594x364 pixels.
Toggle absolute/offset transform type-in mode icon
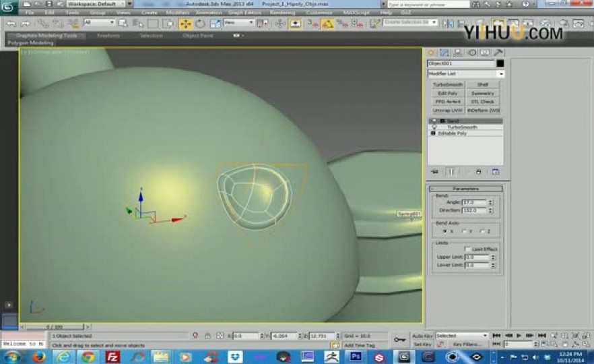click(220, 336)
